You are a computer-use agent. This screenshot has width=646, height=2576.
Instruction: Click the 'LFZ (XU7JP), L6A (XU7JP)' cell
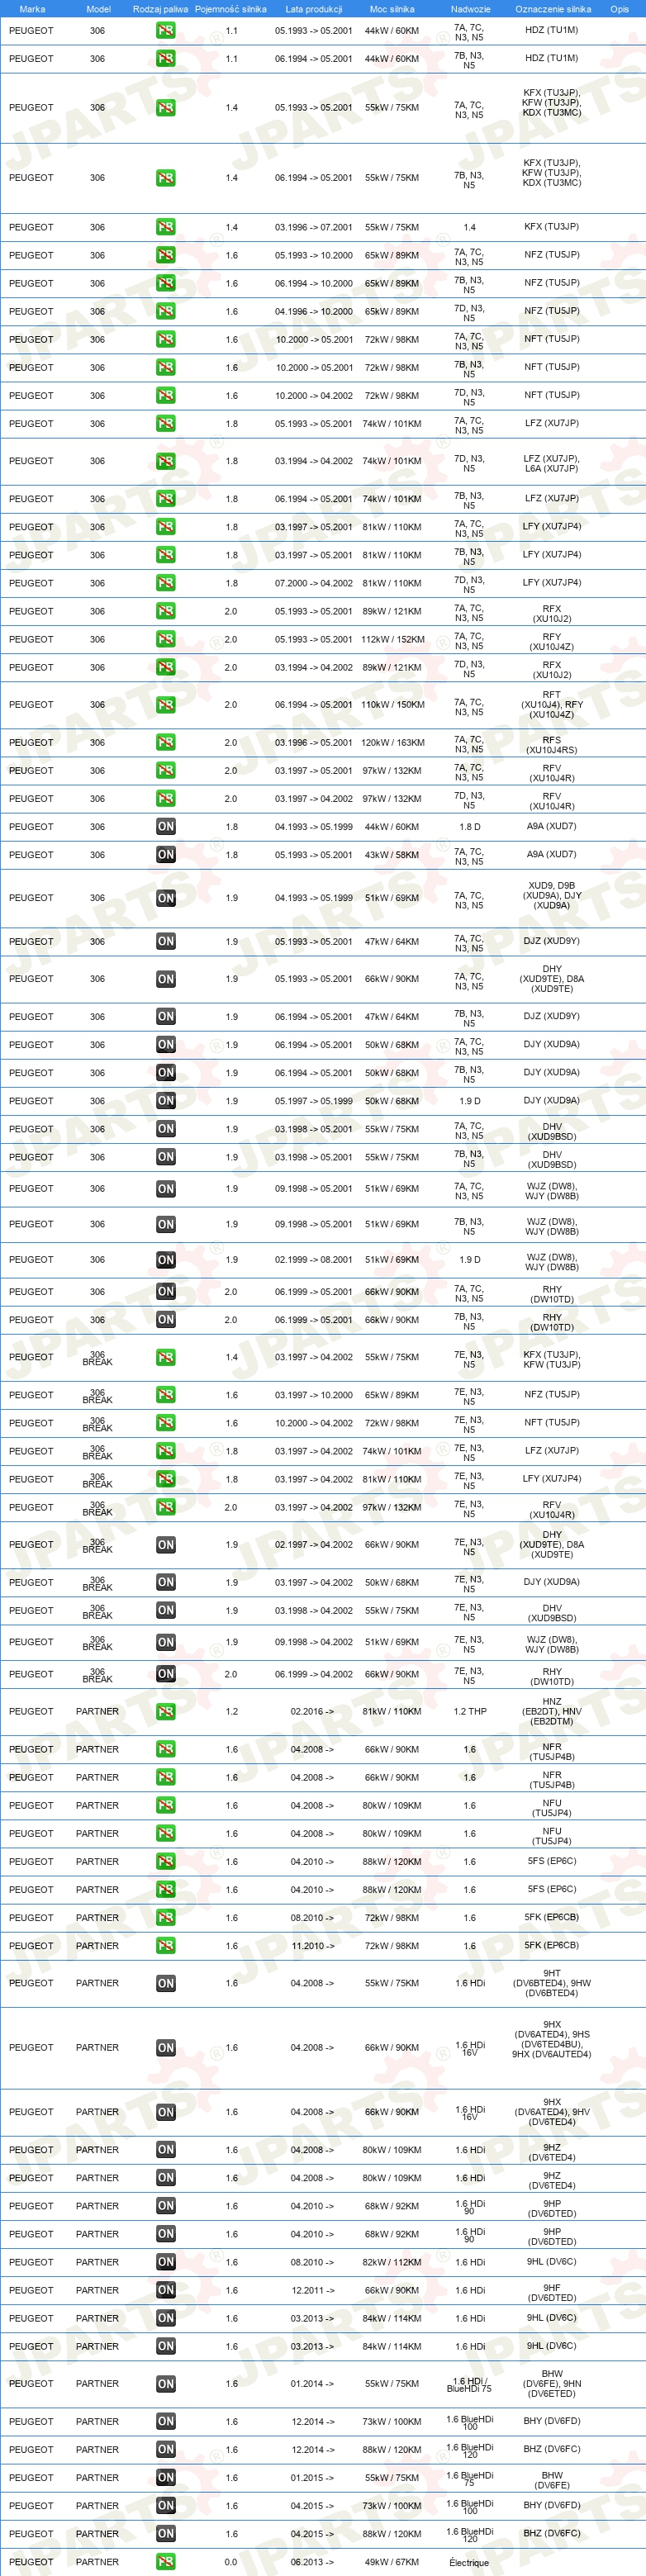point(552,464)
